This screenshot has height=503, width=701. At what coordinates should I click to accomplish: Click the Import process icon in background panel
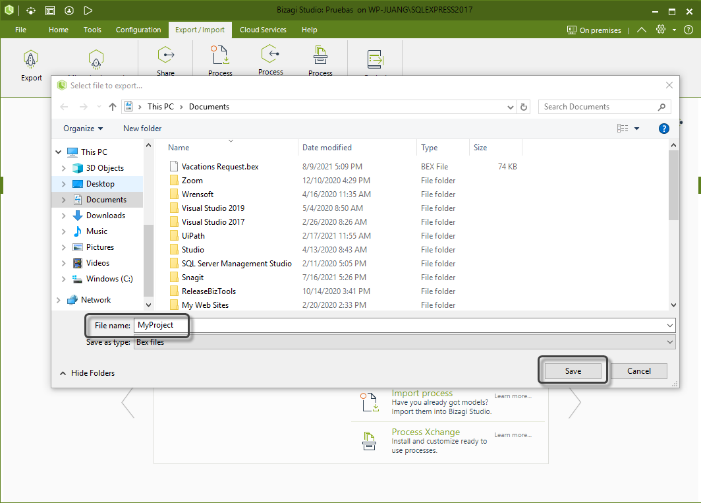[x=369, y=402]
